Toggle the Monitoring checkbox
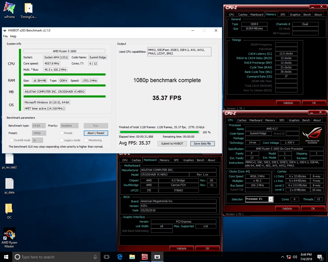Image resolution: width=328 pixels, height=262 pixels. point(86,140)
